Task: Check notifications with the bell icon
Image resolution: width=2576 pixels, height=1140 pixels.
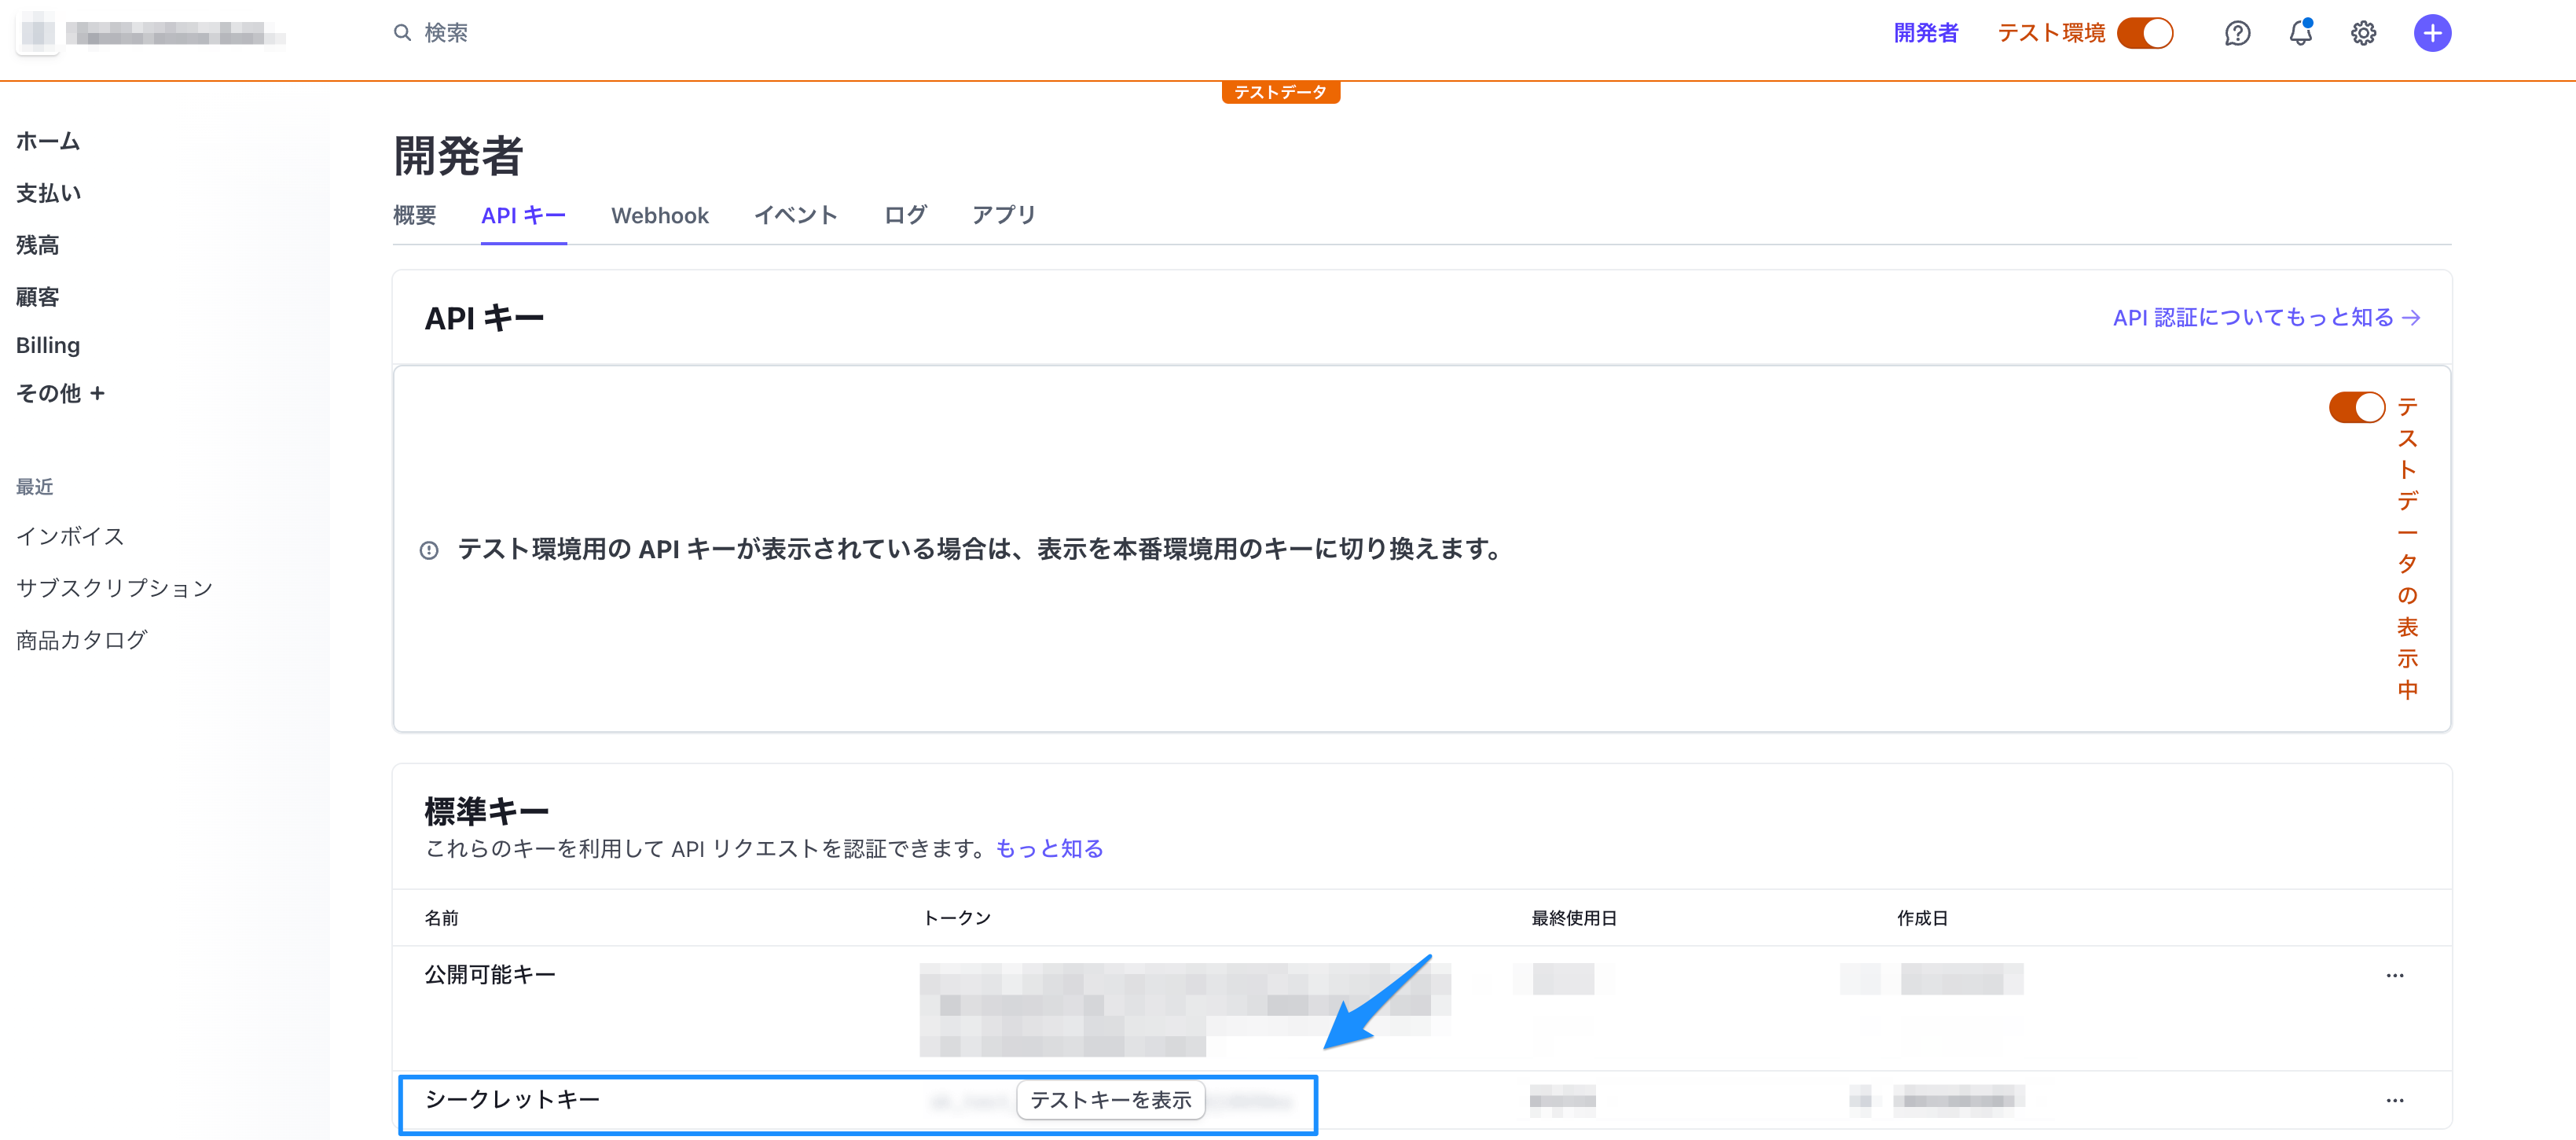Action: (x=2300, y=32)
